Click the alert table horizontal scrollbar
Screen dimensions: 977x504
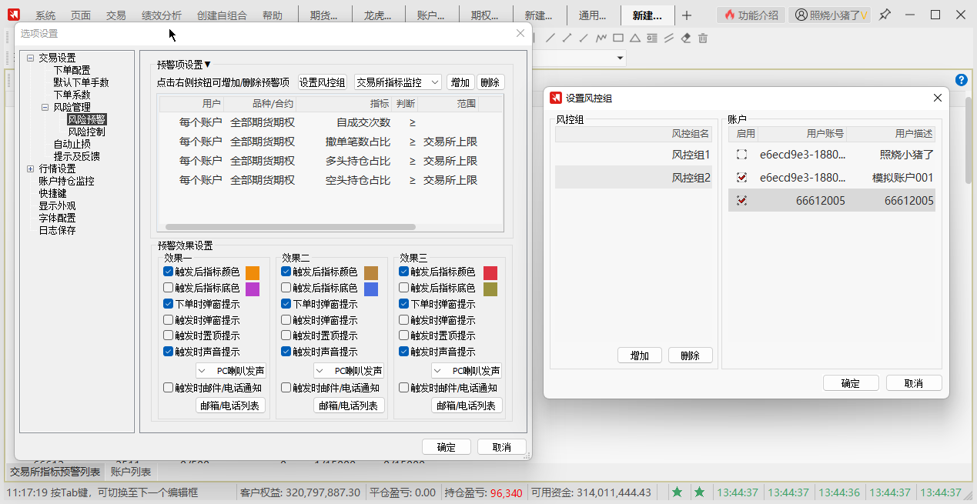tap(290, 227)
